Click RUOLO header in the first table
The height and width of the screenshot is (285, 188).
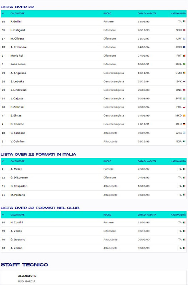click(x=107, y=14)
